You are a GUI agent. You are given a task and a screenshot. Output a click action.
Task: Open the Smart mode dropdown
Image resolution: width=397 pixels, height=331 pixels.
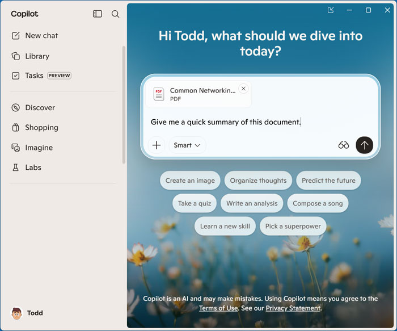(187, 145)
